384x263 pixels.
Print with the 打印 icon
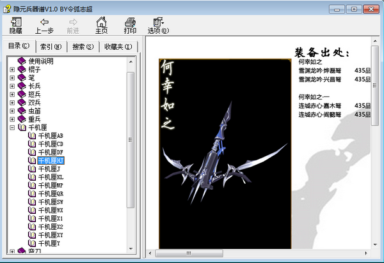(x=130, y=26)
